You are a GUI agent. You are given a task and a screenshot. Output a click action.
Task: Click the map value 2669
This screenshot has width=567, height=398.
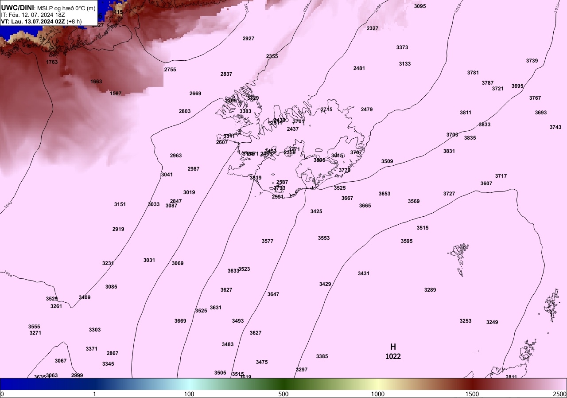(195, 94)
